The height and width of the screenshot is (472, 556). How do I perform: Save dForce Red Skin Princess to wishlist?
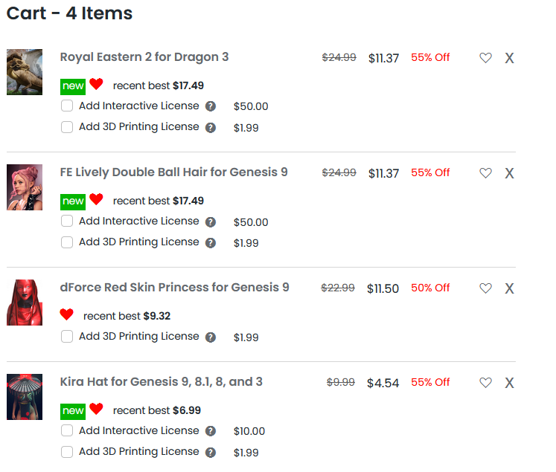(x=485, y=288)
